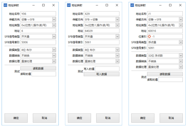Click 读取数据 button in the Y06 dialog
Image resolution: width=187 pixels, height=127 pixels.
pyautogui.click(x=38, y=68)
